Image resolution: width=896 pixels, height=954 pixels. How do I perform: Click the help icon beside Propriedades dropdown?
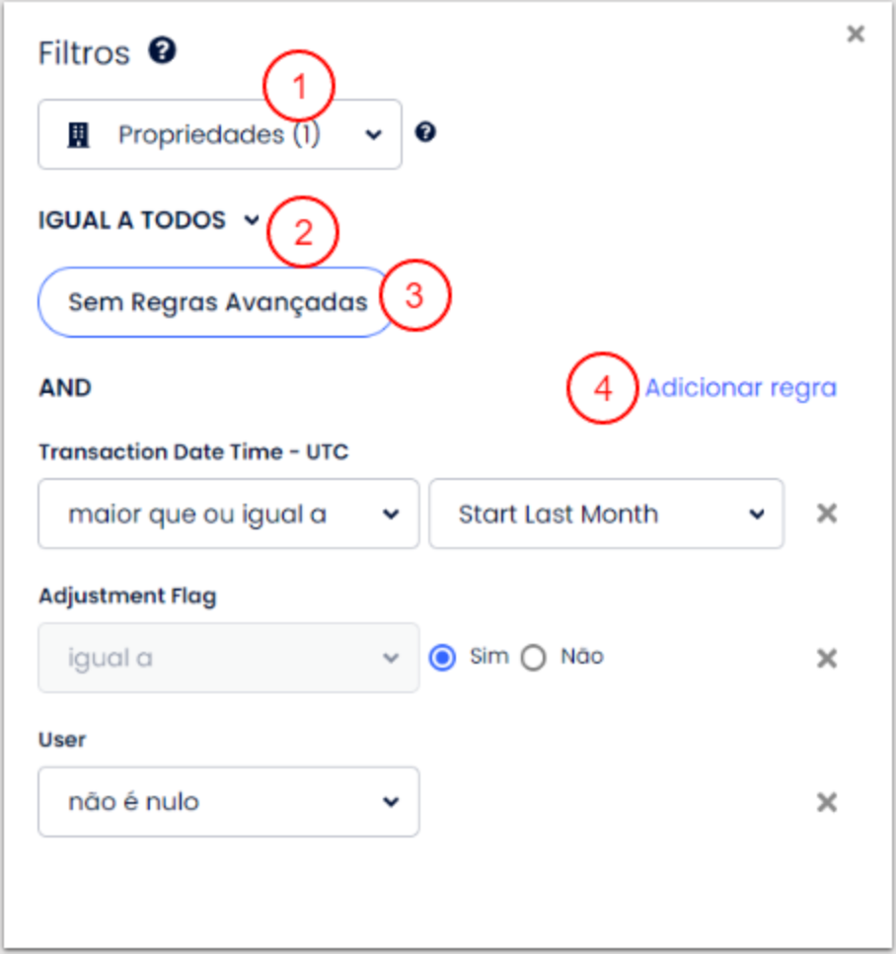(x=425, y=132)
